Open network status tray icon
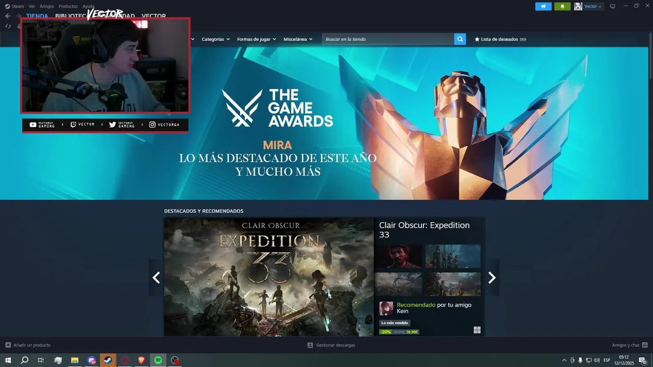Screen dimensions: 653x367 [588, 360]
